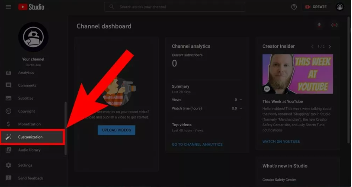Click the sidebar vertical scrollbar

pyautogui.click(x=66, y=128)
